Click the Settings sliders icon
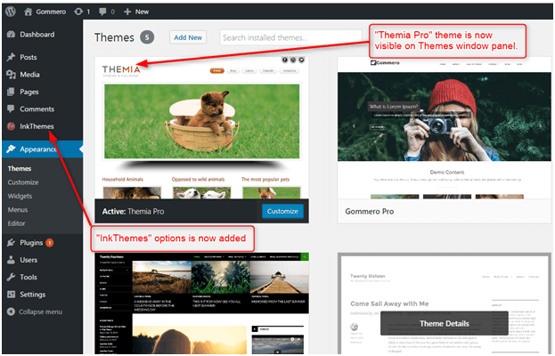This screenshot has width=555, height=356. pos(11,294)
